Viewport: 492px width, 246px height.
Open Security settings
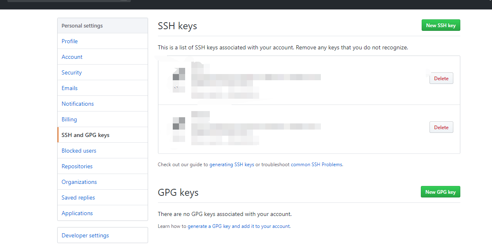102,72
